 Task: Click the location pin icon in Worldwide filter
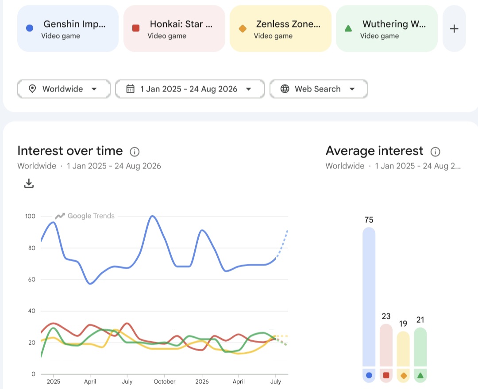pos(32,89)
